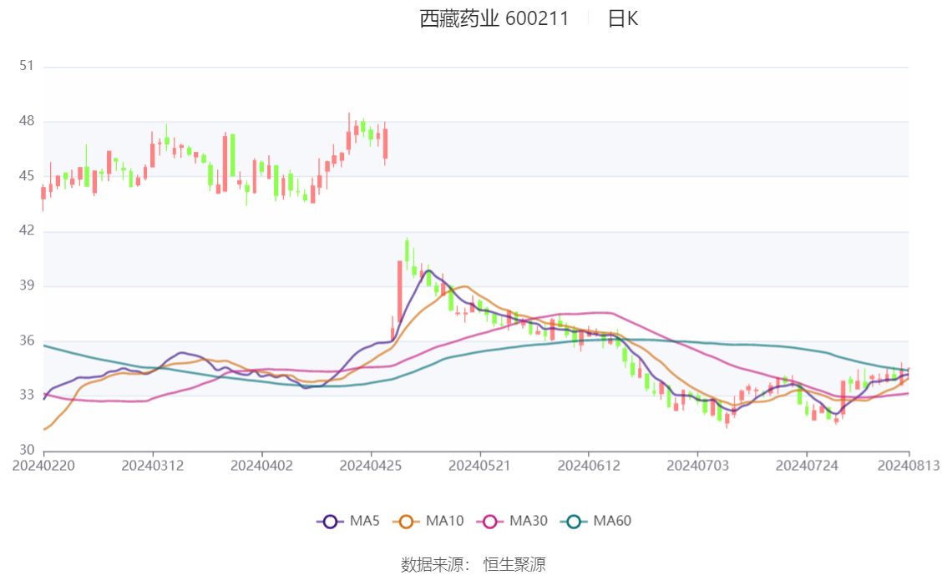Click the MA30 legend label text
The image size is (947, 575).
point(529,521)
